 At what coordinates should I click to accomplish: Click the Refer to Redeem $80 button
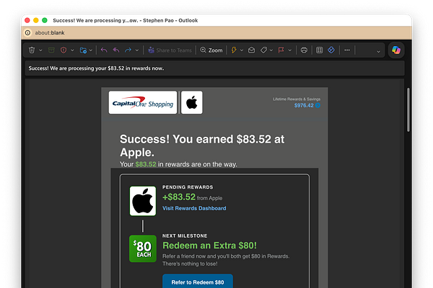click(198, 281)
